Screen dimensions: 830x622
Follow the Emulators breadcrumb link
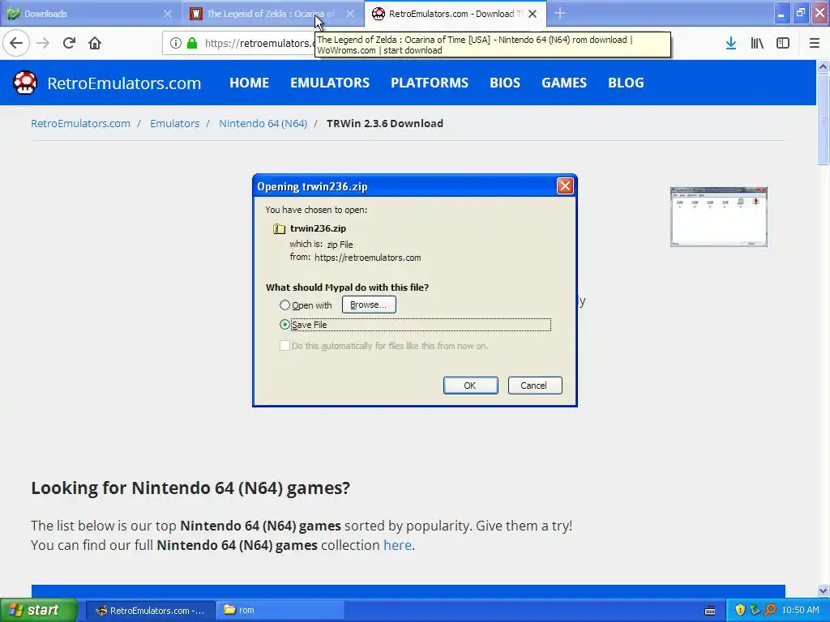175,123
